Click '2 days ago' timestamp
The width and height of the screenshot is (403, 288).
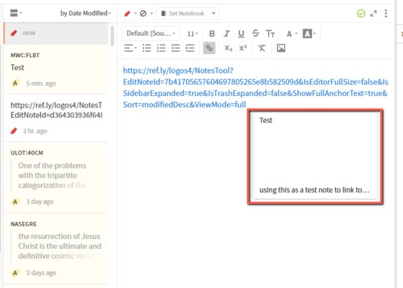pos(41,273)
